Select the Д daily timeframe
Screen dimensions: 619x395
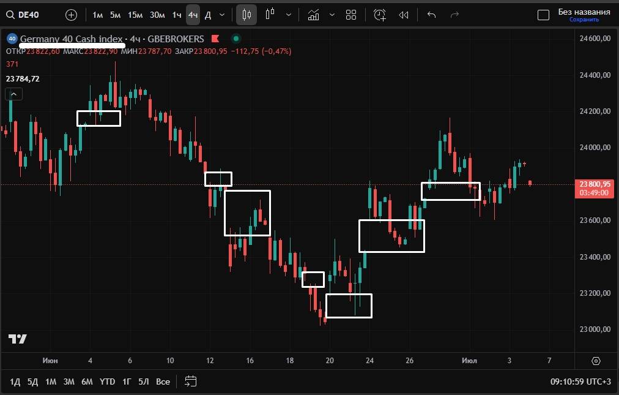[208, 15]
